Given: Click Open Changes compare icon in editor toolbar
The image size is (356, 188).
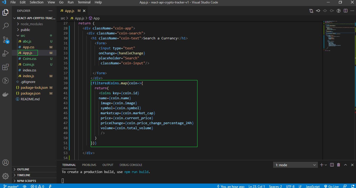Looking at the screenshot, I should click(311, 11).
